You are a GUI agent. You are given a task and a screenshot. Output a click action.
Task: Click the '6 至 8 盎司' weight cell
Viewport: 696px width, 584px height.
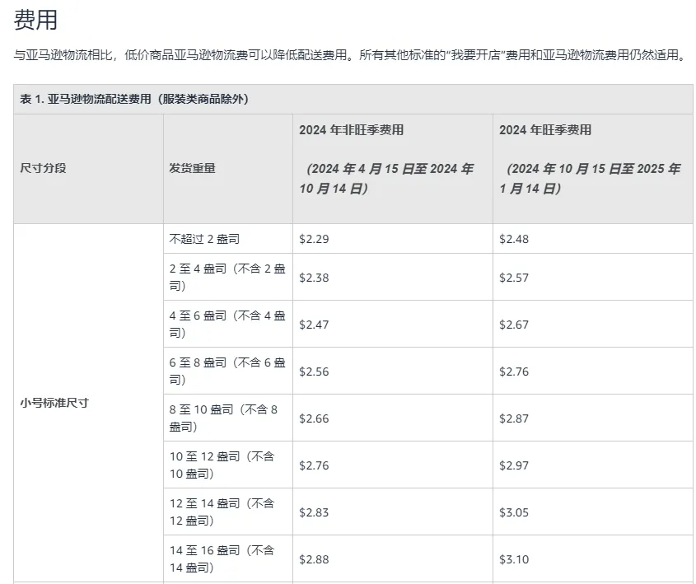227,371
